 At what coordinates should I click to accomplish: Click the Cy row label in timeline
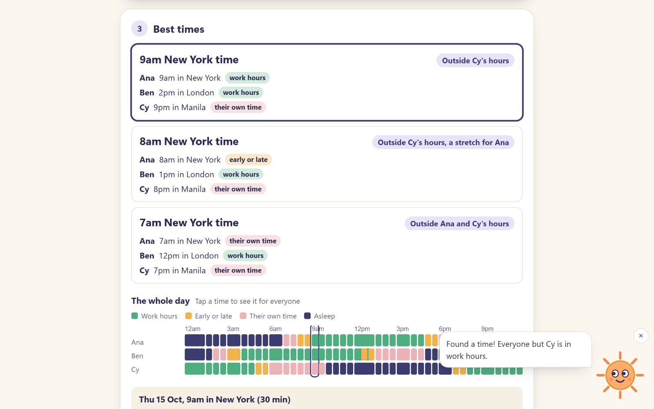tap(135, 369)
